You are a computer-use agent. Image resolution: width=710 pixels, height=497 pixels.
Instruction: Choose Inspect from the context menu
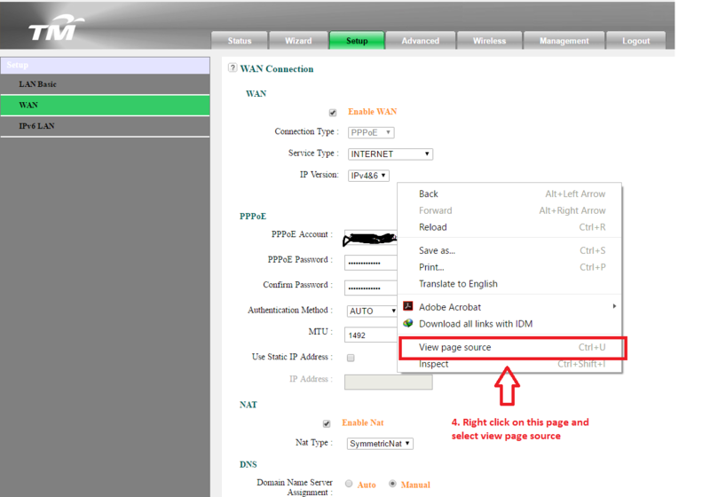[x=434, y=364]
